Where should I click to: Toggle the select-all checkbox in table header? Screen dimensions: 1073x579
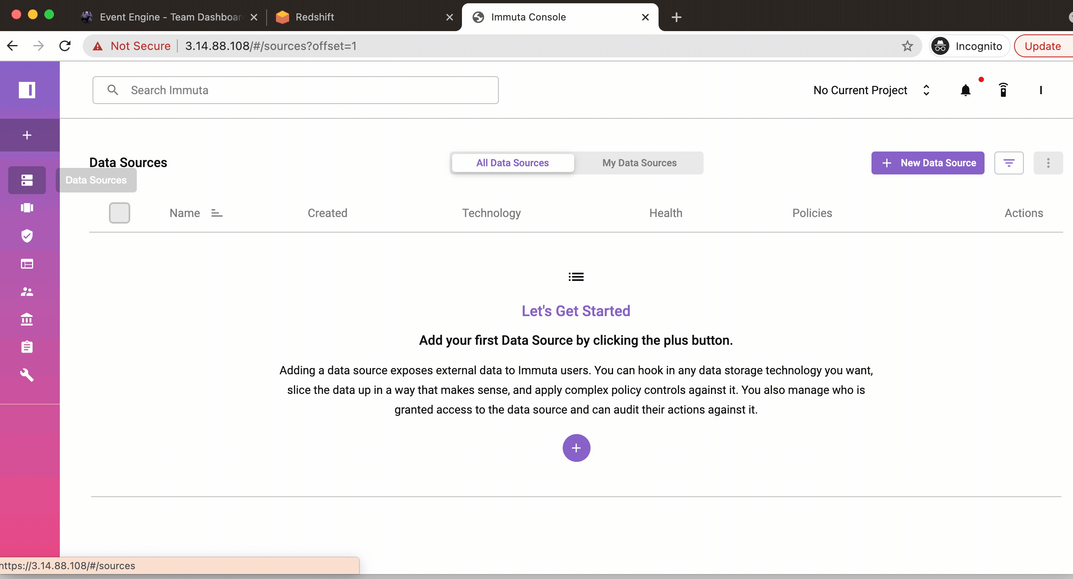tap(120, 213)
